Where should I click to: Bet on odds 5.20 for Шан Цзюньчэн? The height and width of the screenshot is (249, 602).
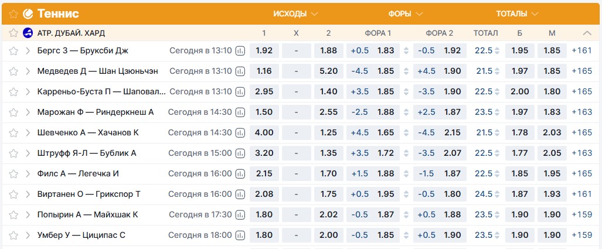[x=328, y=71]
